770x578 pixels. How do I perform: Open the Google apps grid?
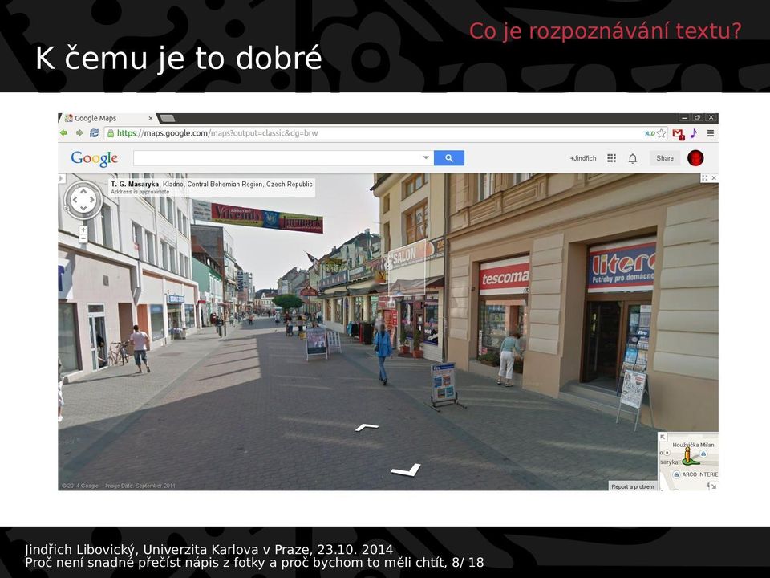[611, 158]
